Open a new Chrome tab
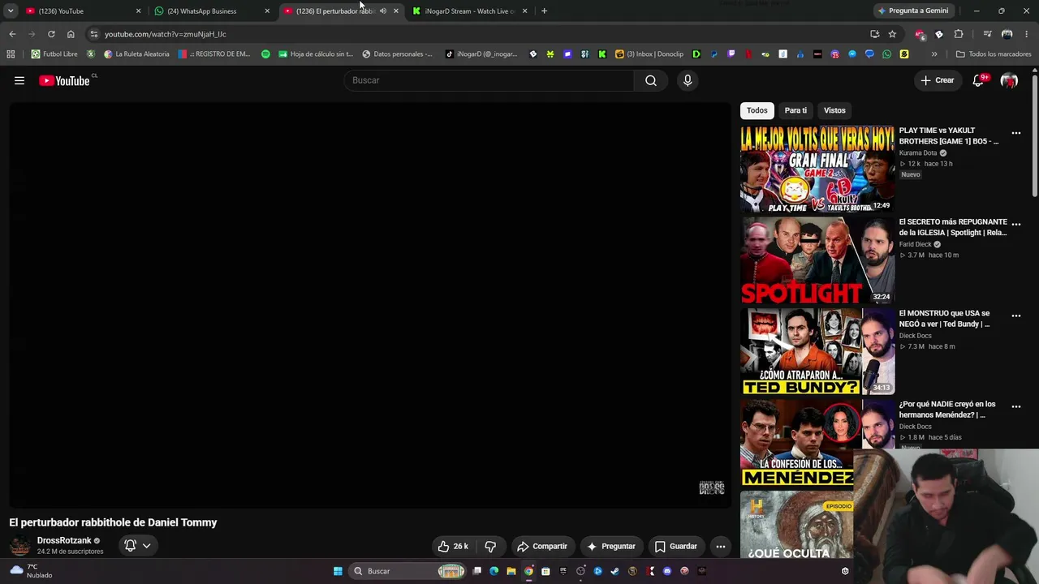 (x=544, y=11)
